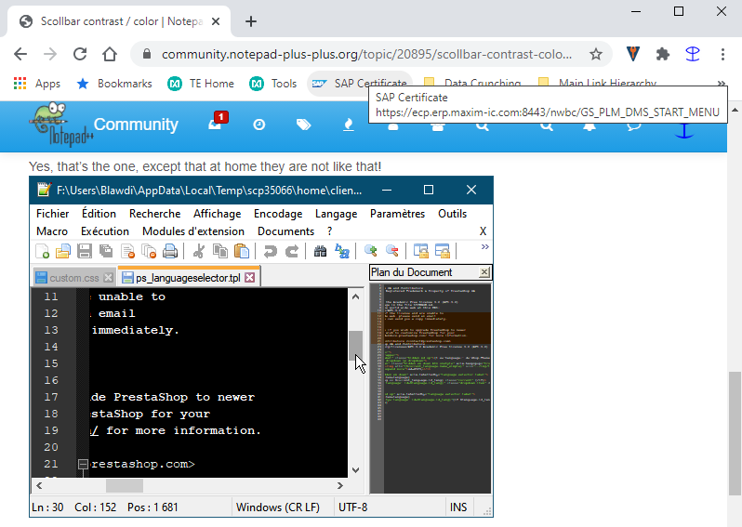Open the forum unread inbox icon with badge

point(218,122)
